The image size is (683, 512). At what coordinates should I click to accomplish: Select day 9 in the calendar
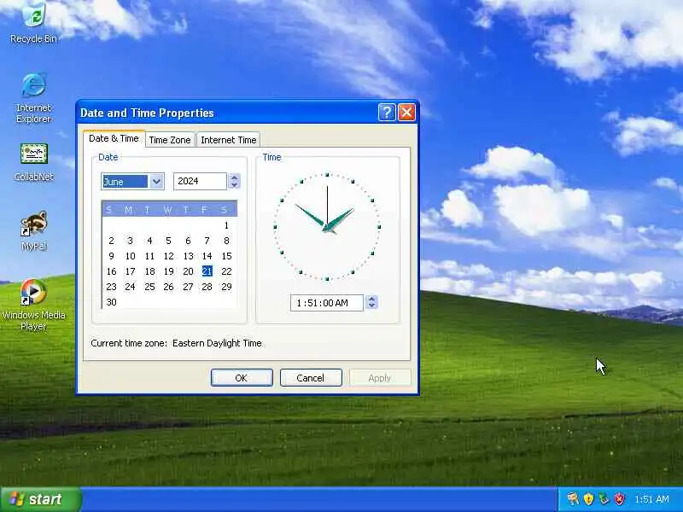click(x=111, y=256)
